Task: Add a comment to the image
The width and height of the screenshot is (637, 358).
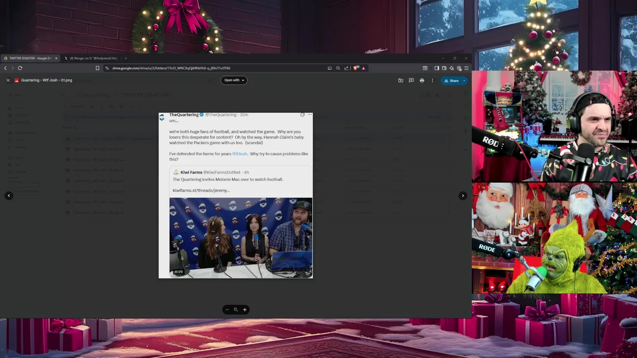Action: pyautogui.click(x=411, y=81)
